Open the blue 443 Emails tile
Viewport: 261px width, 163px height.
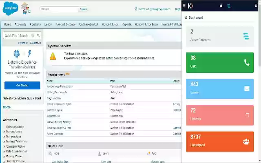coord(220,89)
